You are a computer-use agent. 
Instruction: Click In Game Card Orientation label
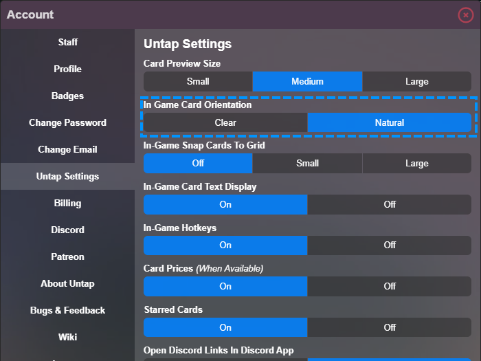[x=198, y=105]
